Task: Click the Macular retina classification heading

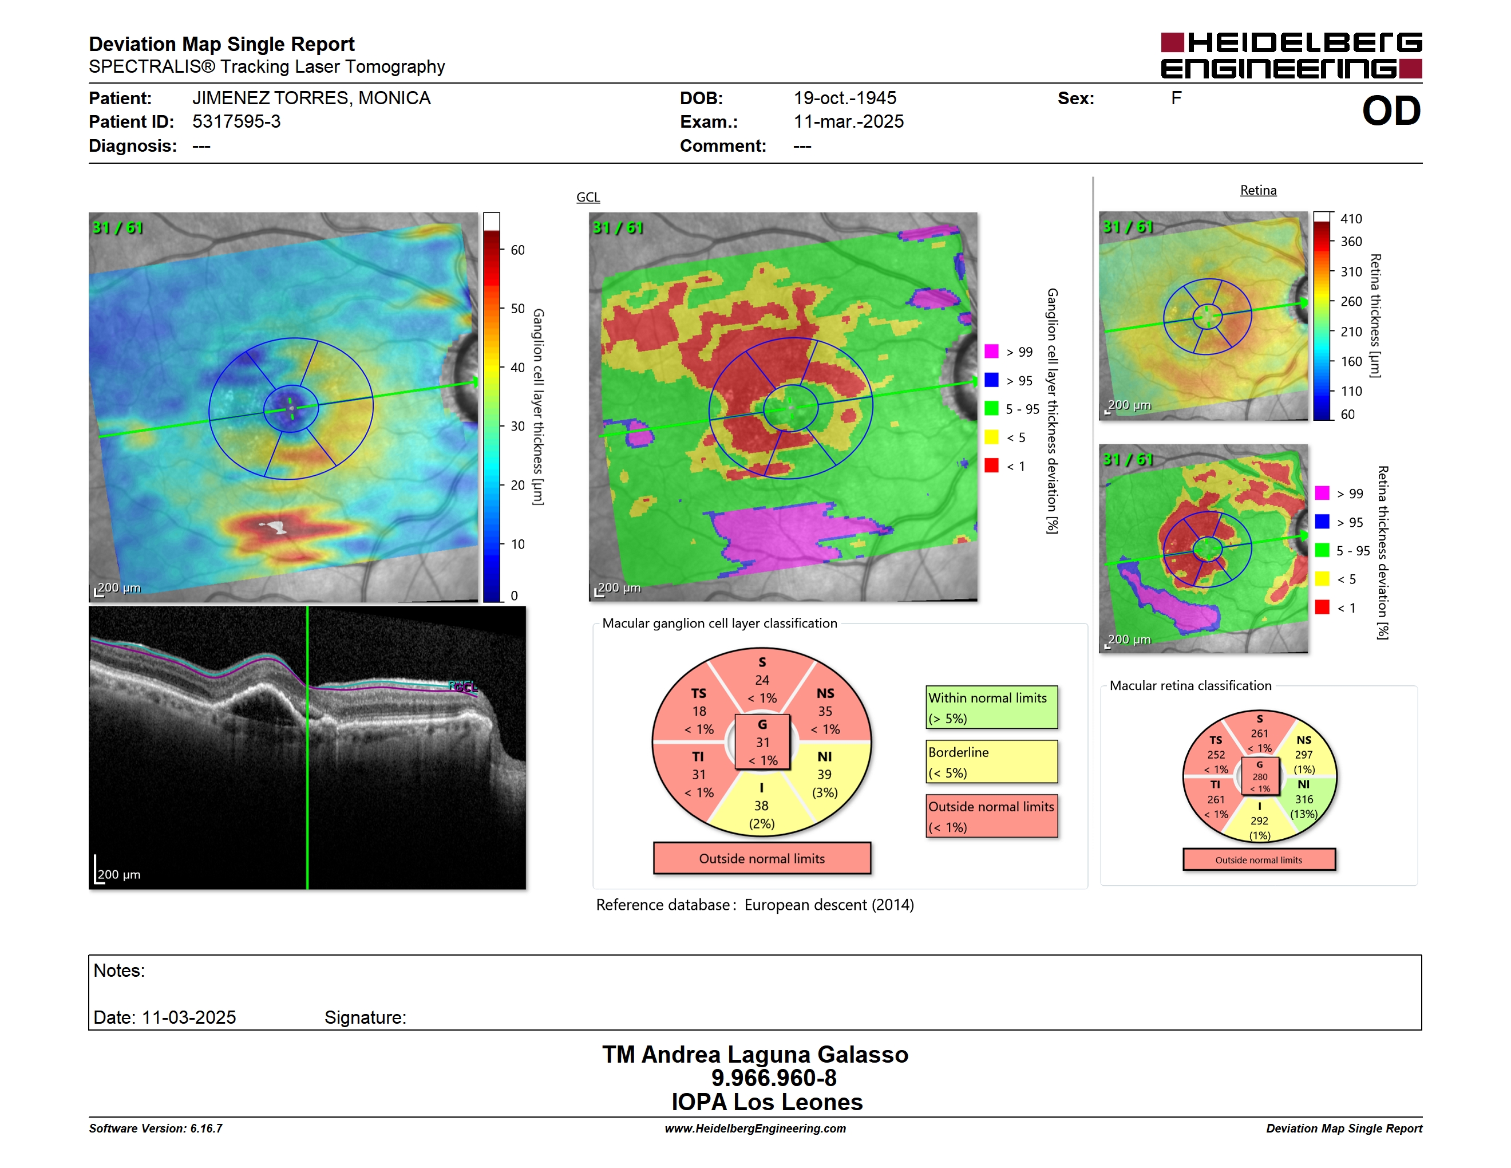Action: click(x=1190, y=686)
